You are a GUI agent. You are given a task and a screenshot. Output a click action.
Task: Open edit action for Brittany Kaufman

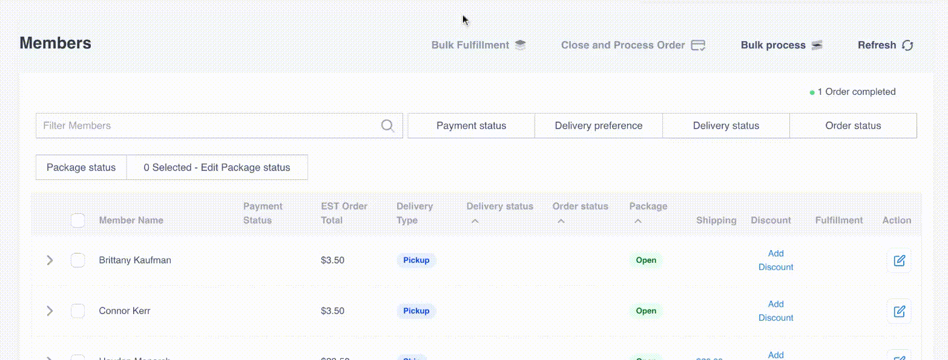click(899, 260)
